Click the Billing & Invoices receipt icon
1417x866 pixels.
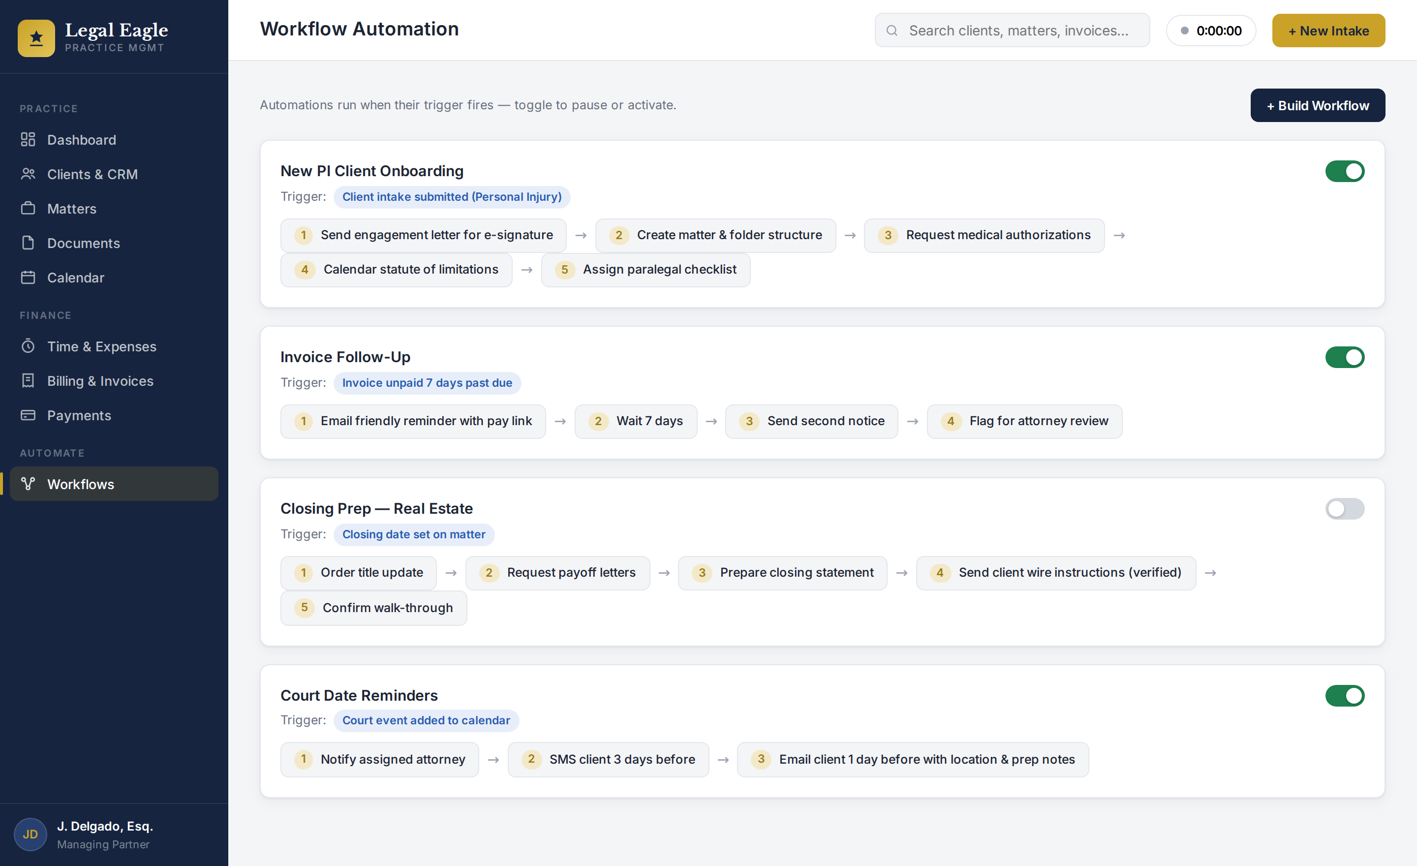[28, 381]
